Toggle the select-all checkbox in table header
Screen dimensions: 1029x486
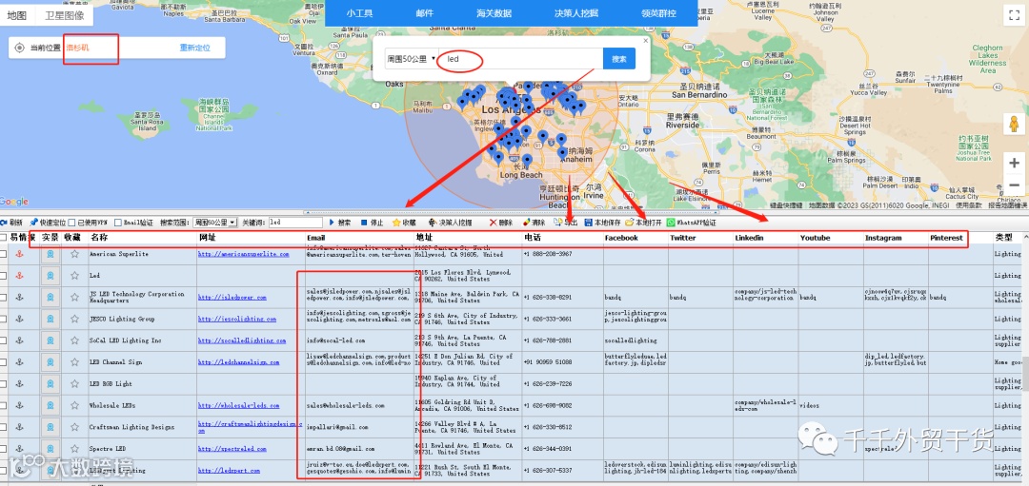tap(3, 238)
